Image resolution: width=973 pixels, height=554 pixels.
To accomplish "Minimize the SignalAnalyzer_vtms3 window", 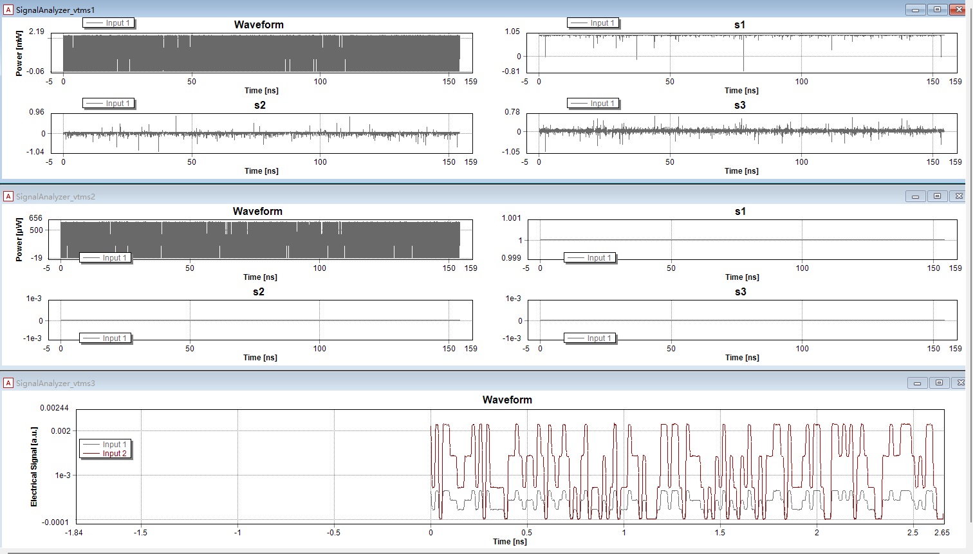I will click(x=917, y=383).
